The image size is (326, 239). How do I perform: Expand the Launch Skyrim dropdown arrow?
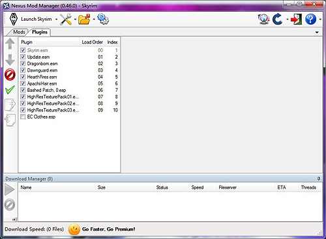tap(56, 20)
